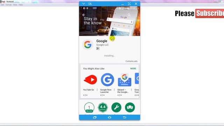This screenshot has height=126, width=224.
Task: Click the emulator keyboard mapping icon
Action: [x=90, y=4]
